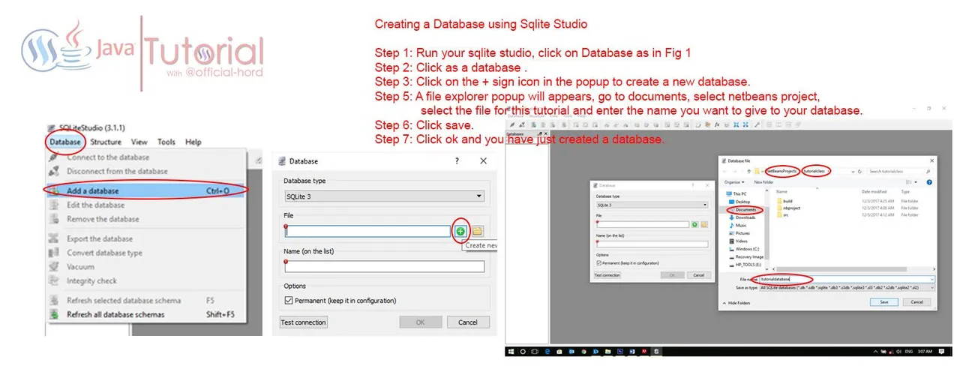Choose Export the database entry

click(x=145, y=238)
